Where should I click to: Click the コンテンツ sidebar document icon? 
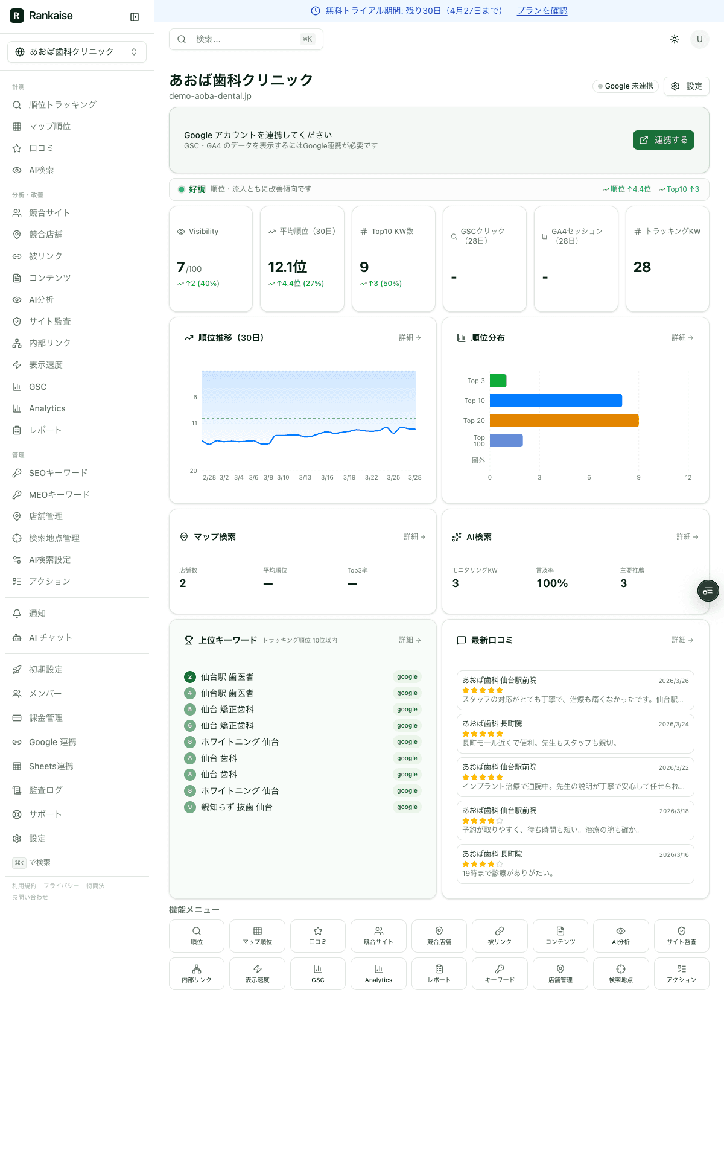(17, 278)
